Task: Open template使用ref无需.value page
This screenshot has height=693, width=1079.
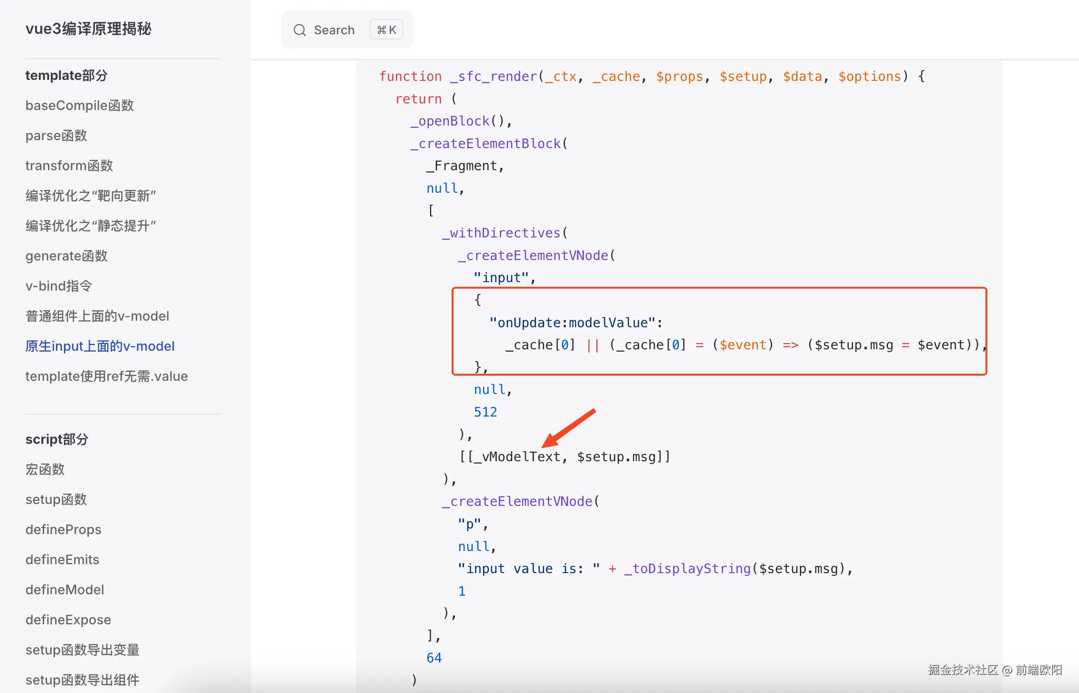Action: (107, 376)
